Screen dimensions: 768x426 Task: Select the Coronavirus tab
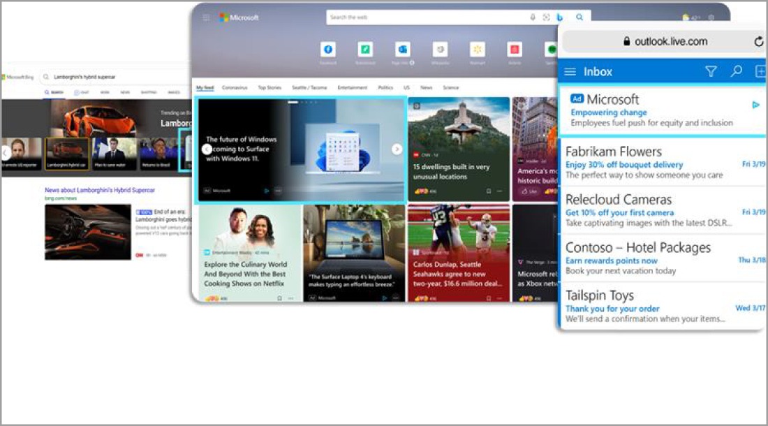pyautogui.click(x=235, y=88)
